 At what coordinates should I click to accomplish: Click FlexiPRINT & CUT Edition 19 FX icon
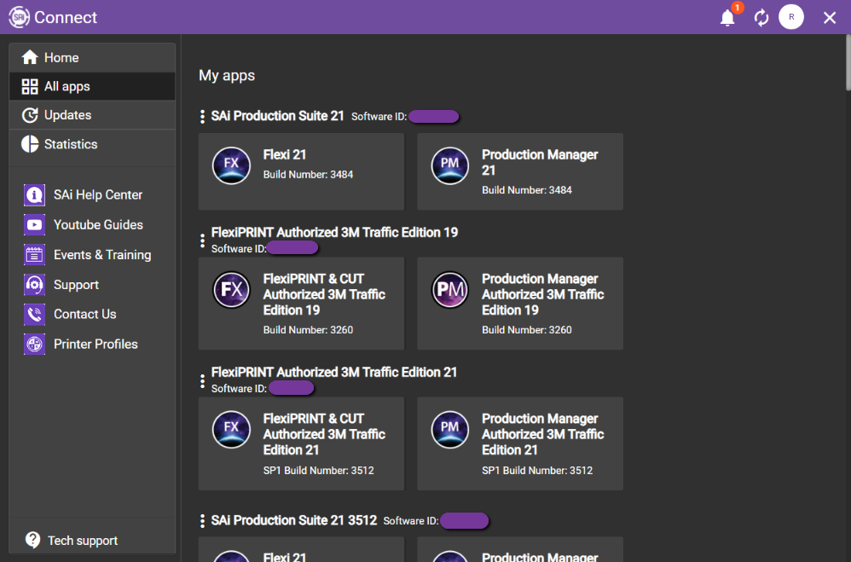point(231,289)
